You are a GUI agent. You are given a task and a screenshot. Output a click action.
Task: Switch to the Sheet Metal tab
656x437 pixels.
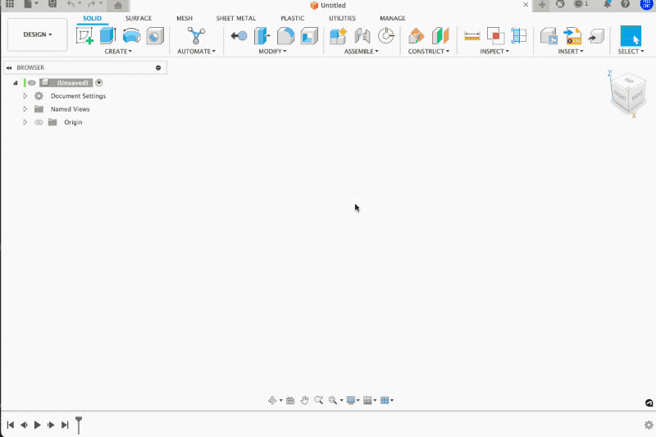[236, 18]
